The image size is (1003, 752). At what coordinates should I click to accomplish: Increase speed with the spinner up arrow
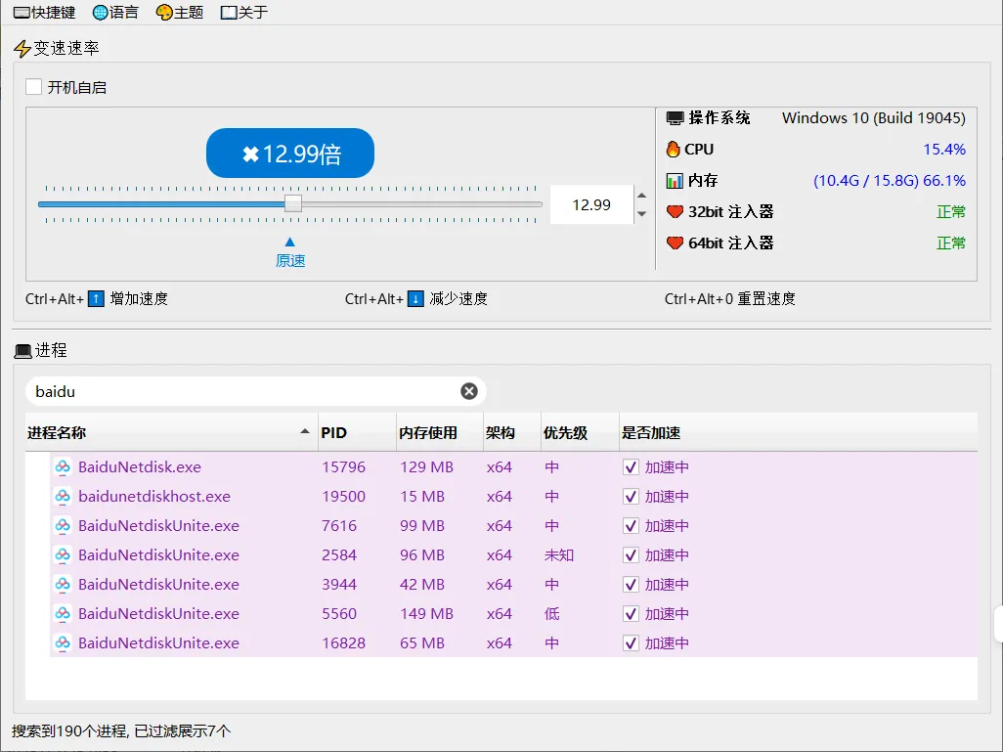coord(641,196)
